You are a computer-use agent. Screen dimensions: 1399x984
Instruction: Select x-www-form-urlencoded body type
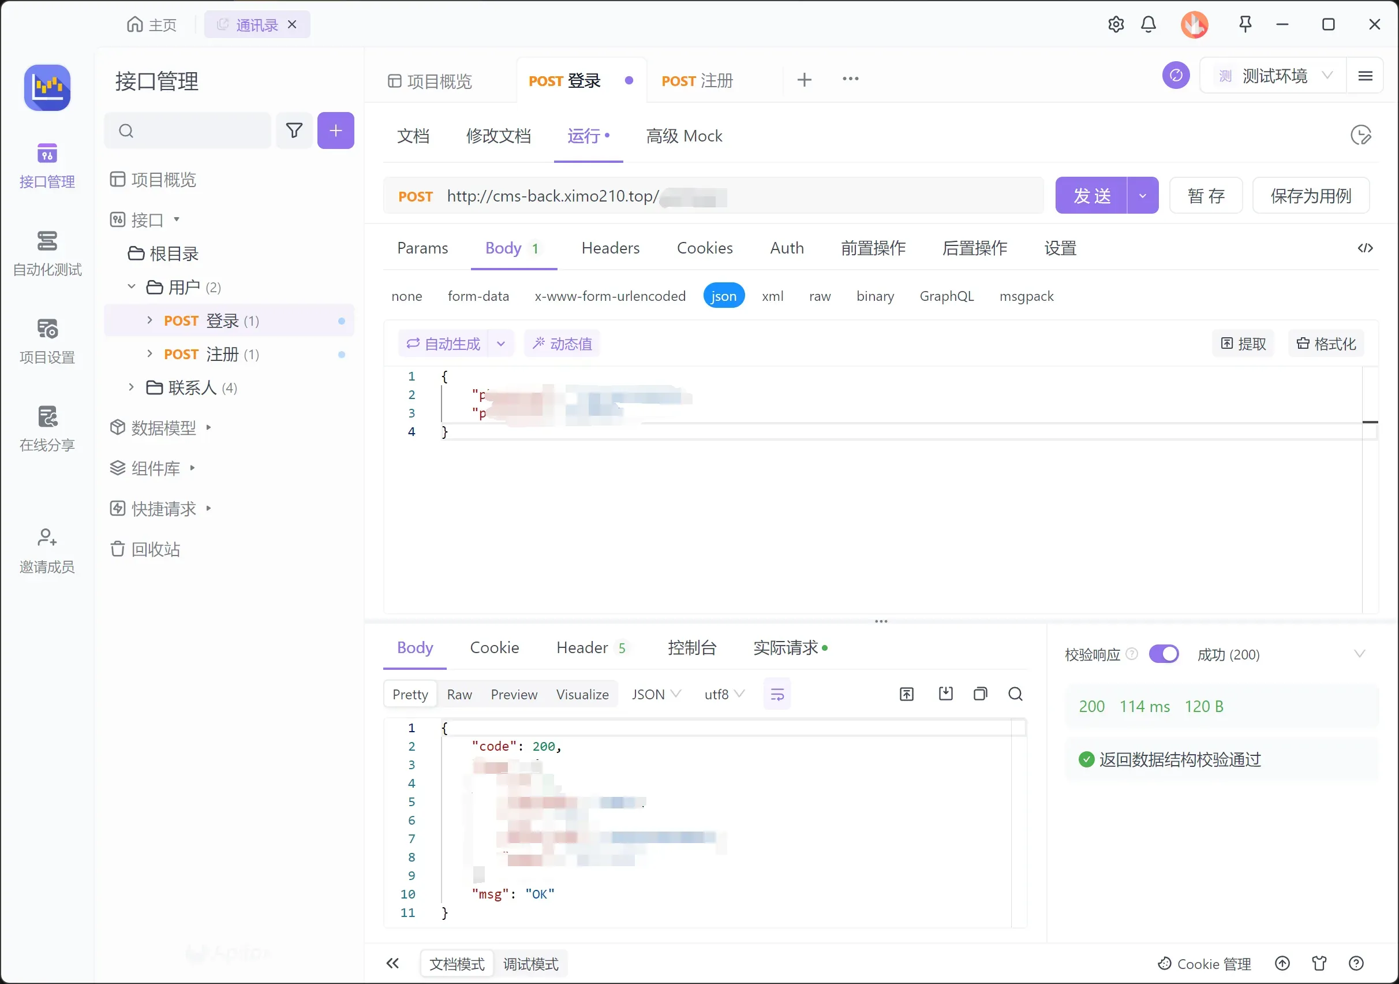click(610, 296)
